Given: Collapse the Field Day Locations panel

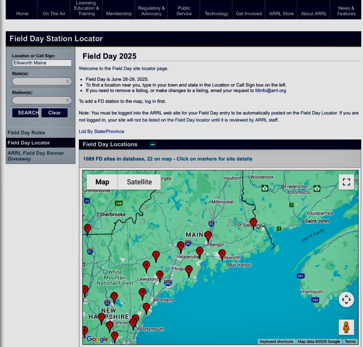Looking at the screenshot, I should point(152,144).
